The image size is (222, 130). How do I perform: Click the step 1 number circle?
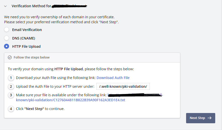point(11,78)
